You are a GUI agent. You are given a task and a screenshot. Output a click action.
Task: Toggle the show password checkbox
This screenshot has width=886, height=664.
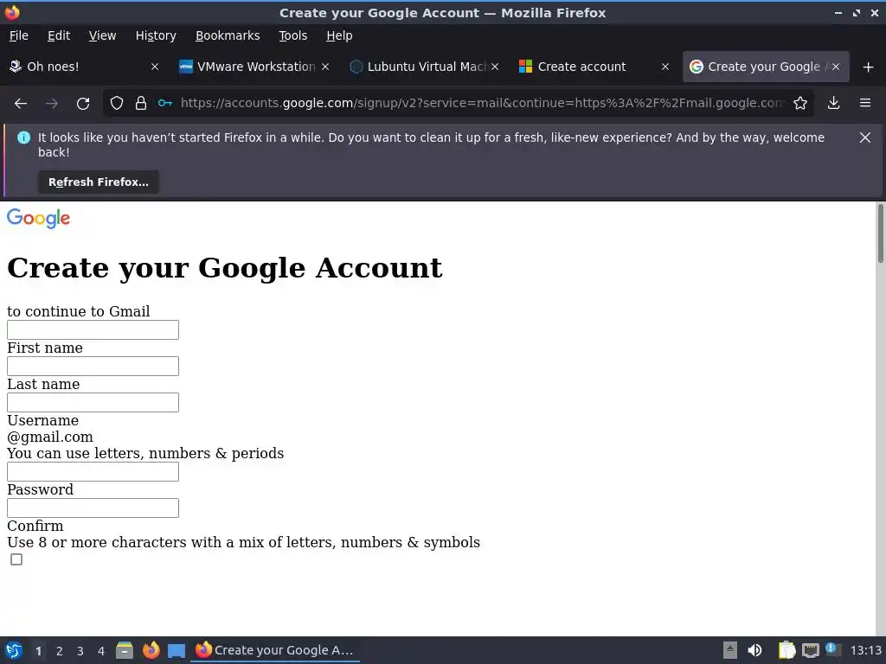(x=16, y=559)
